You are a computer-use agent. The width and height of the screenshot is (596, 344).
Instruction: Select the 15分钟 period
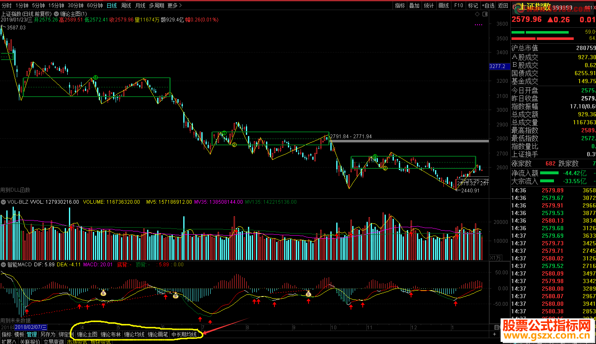coord(56,5)
